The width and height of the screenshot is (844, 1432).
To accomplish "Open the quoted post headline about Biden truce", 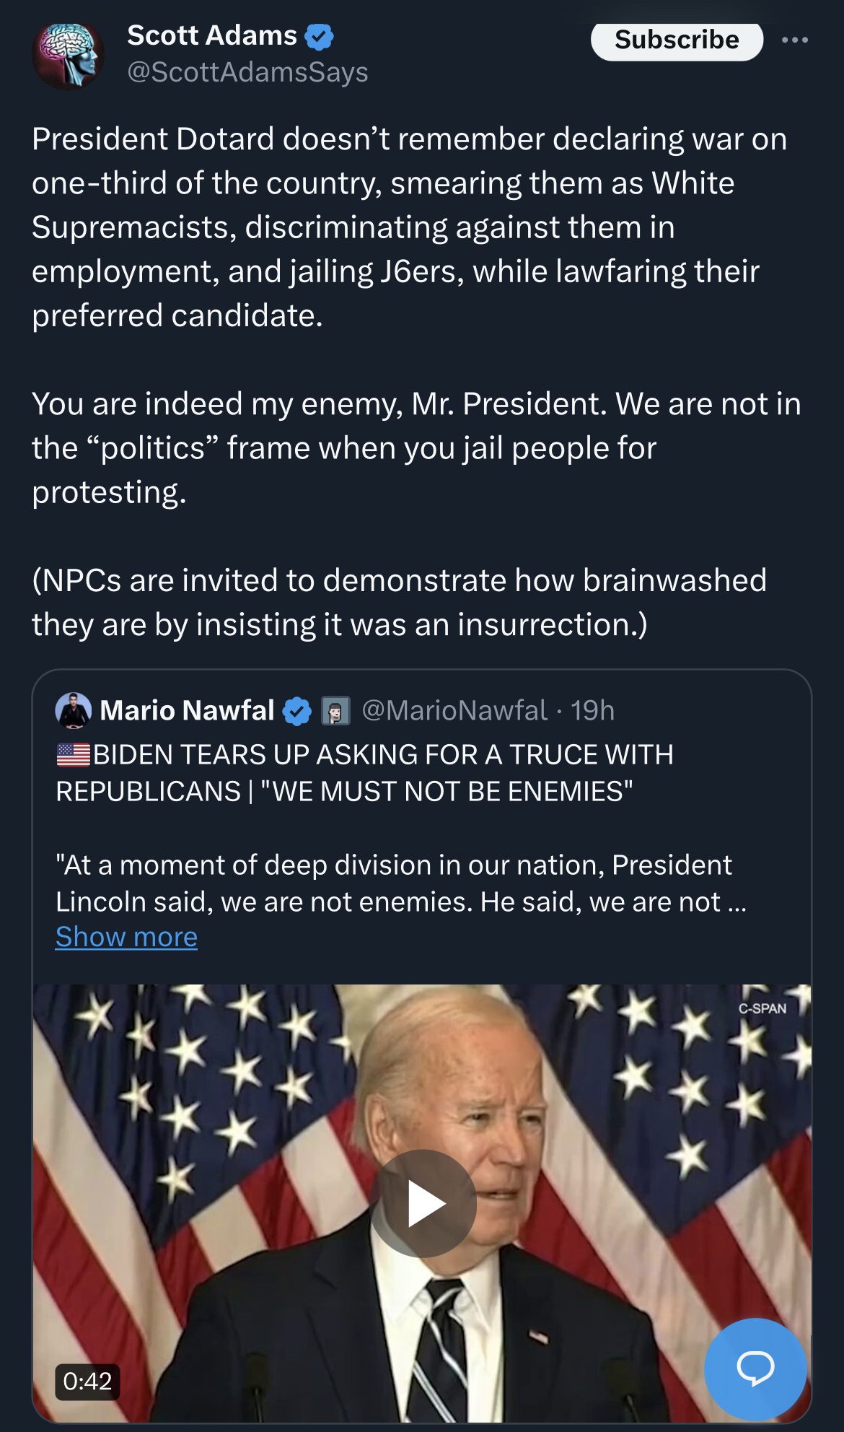I will click(364, 773).
